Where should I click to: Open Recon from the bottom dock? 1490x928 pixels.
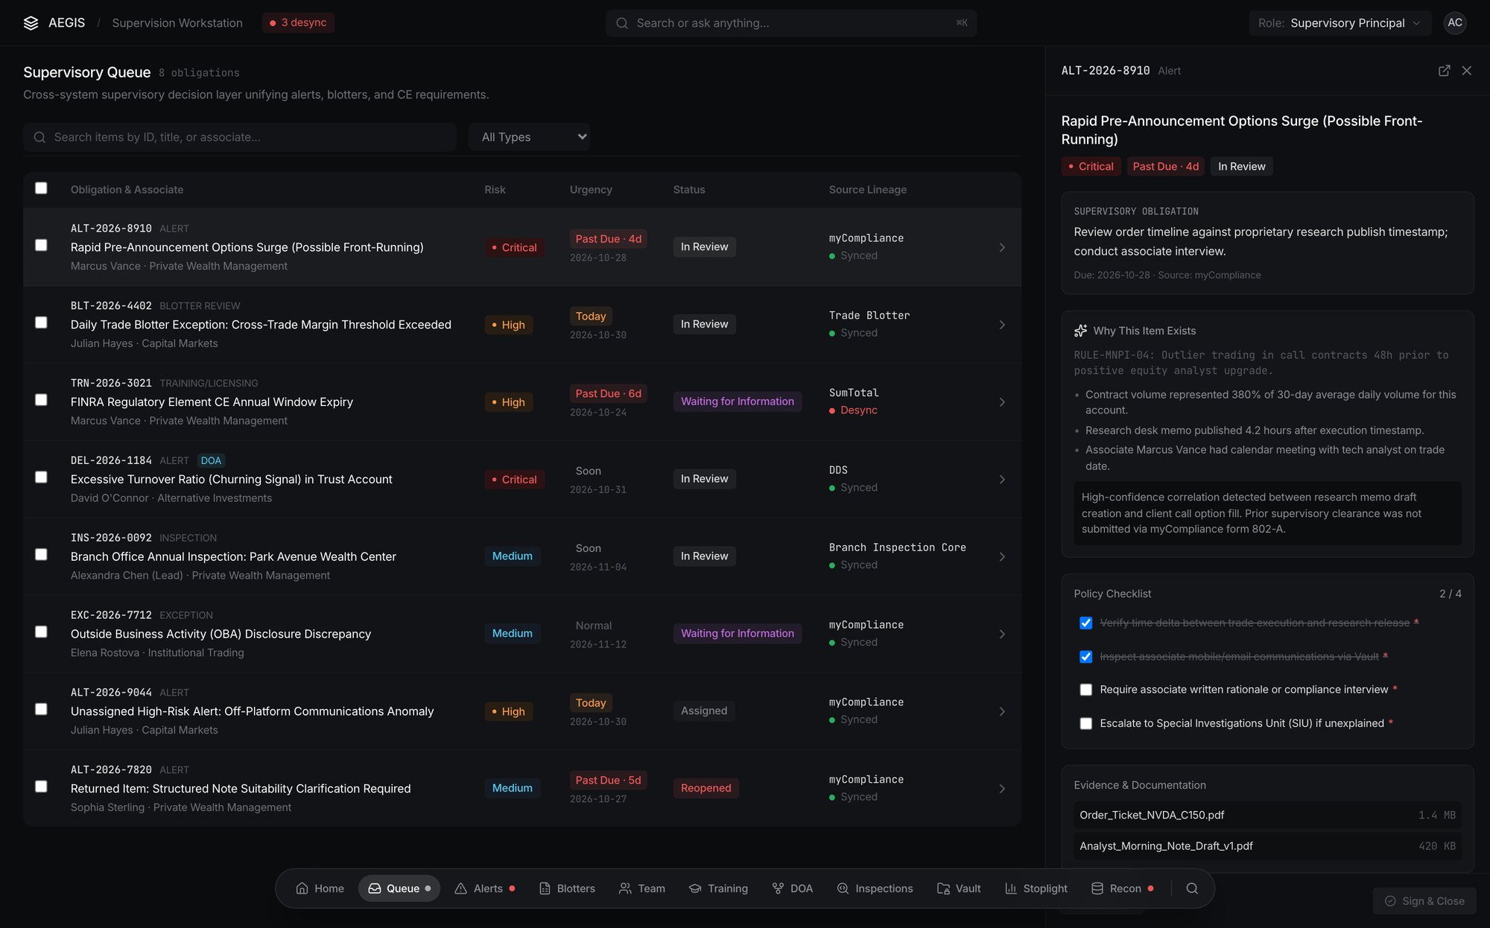(x=1123, y=889)
